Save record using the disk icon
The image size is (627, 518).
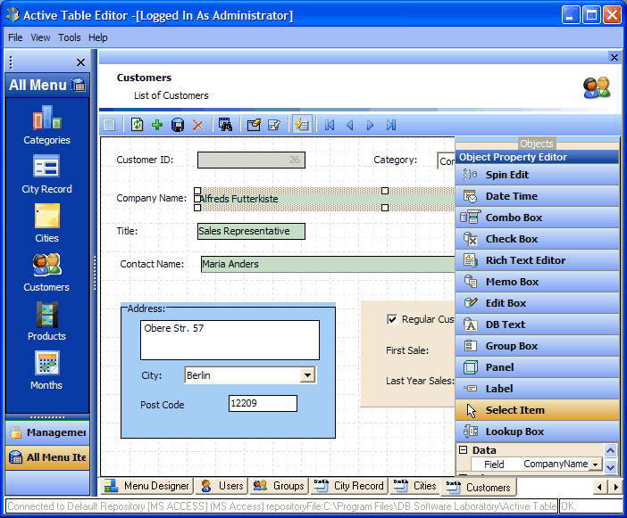pos(178,126)
